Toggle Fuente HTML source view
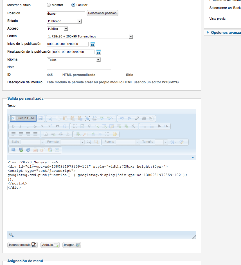This screenshot has height=265, width=241. [23, 118]
